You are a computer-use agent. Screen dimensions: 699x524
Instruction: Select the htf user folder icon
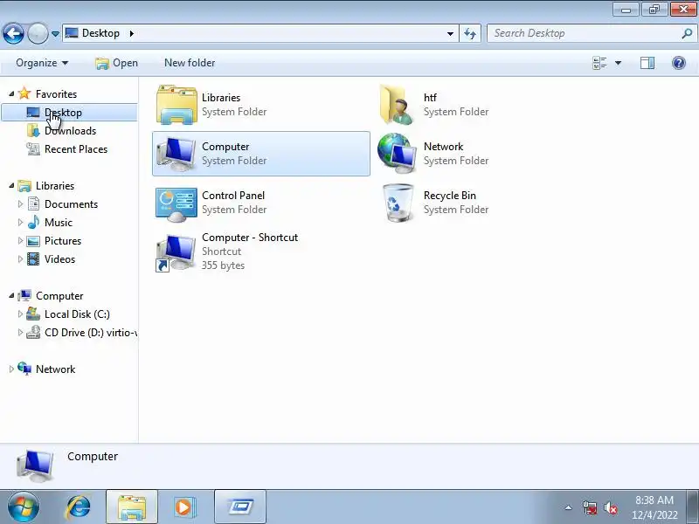(x=397, y=105)
